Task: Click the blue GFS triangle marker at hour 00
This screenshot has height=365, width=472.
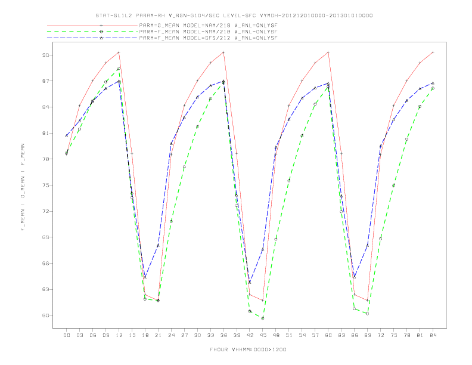Action: point(67,136)
